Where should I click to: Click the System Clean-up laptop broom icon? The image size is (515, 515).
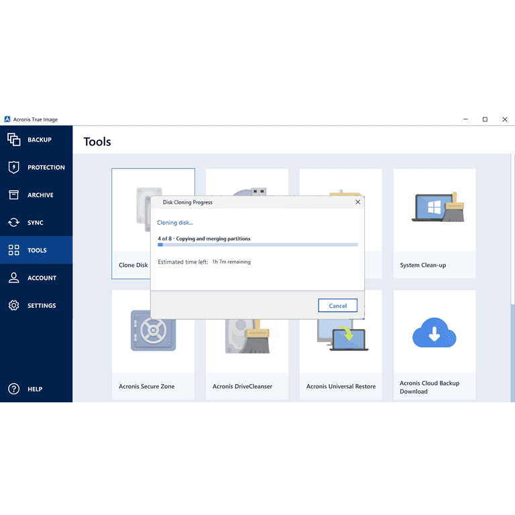point(438,207)
